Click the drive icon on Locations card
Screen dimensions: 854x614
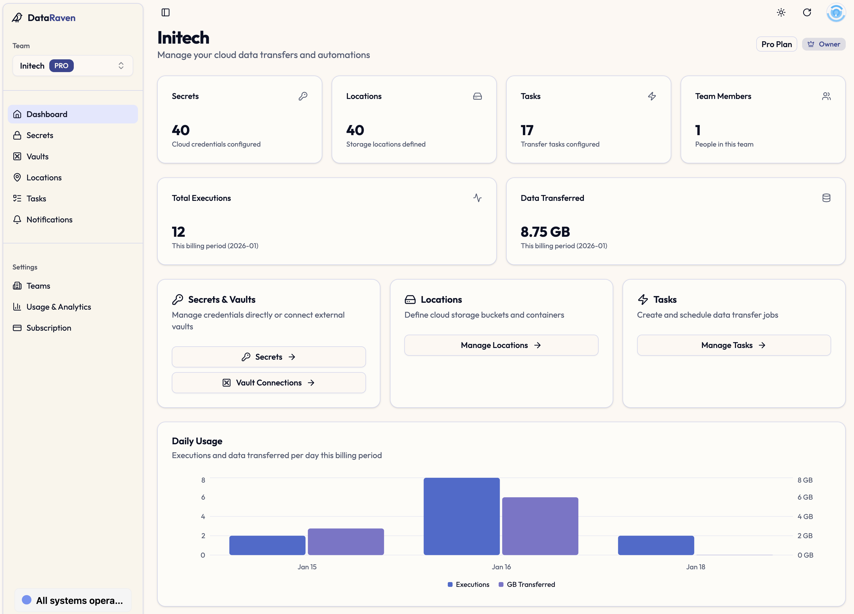[477, 96]
